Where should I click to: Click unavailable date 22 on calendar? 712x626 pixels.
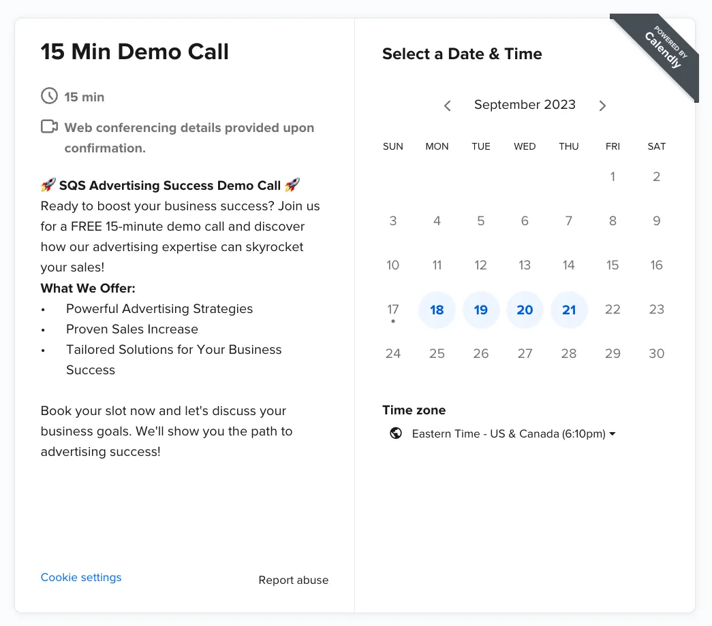click(x=613, y=310)
